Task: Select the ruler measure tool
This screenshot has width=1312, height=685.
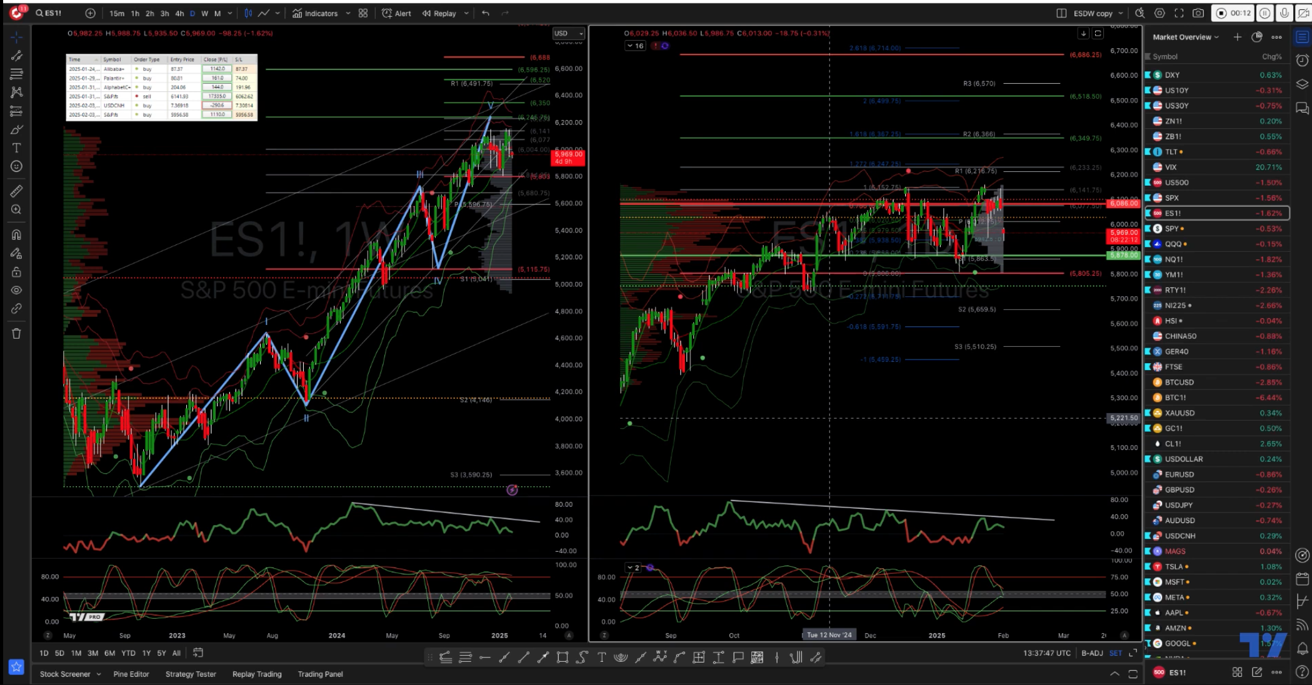Action: [x=17, y=191]
